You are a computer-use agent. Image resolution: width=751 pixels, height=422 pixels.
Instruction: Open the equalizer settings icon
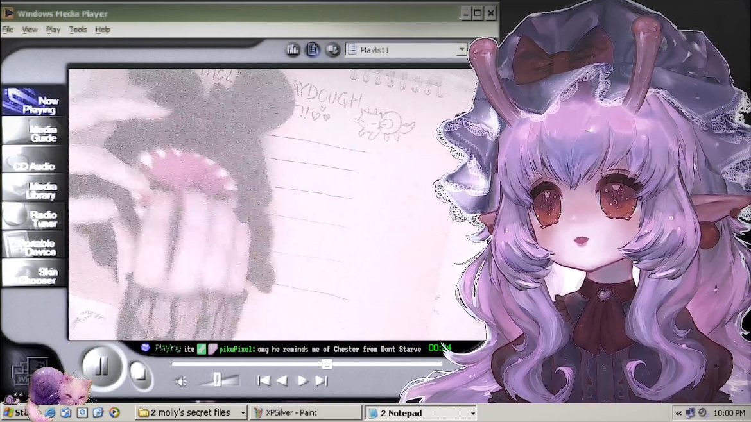(292, 50)
